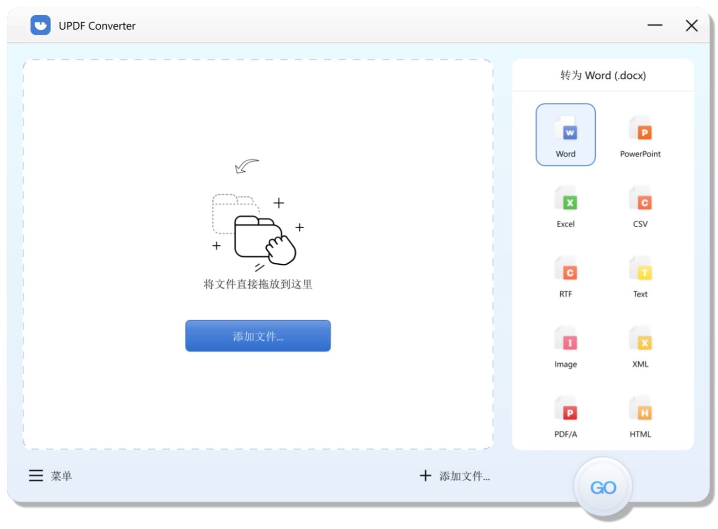718x529 pixels.
Task: Click the 将文件直接拖放到这里 text
Action: pos(258,284)
